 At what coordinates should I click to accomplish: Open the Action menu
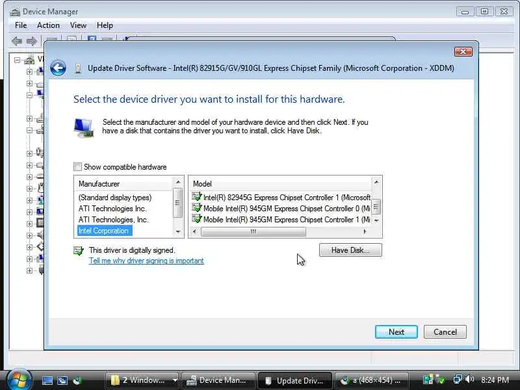tap(48, 25)
